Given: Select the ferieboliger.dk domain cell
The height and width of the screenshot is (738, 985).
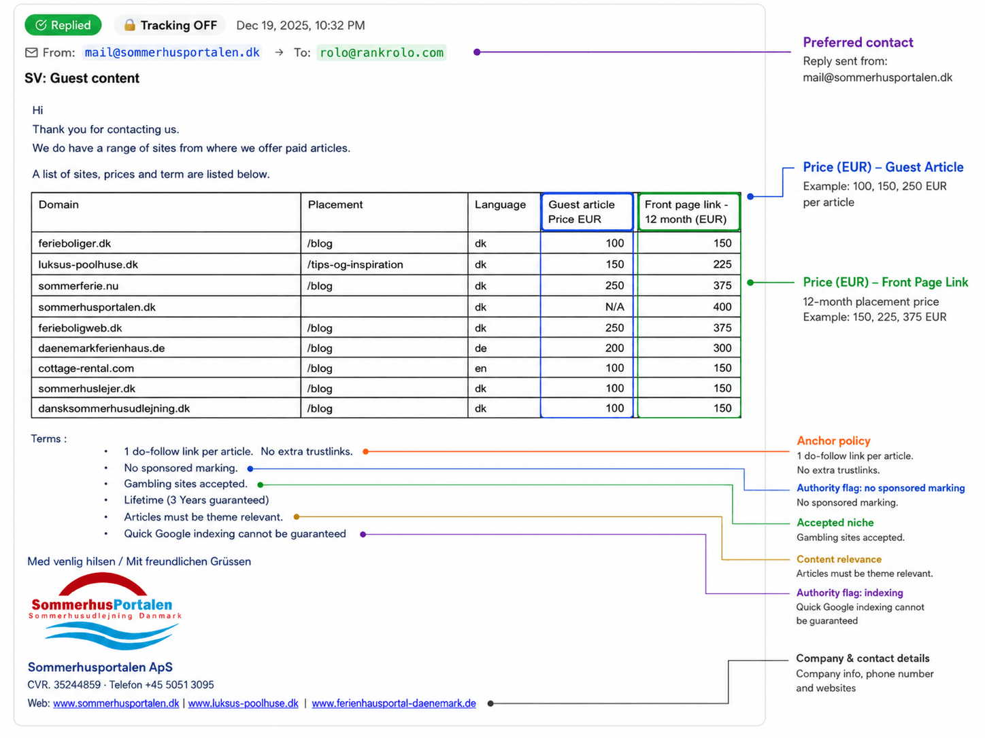Looking at the screenshot, I should 166,243.
